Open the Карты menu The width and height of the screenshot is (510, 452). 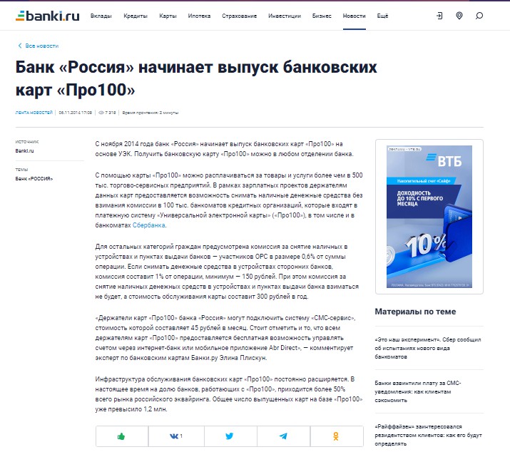coord(168,16)
